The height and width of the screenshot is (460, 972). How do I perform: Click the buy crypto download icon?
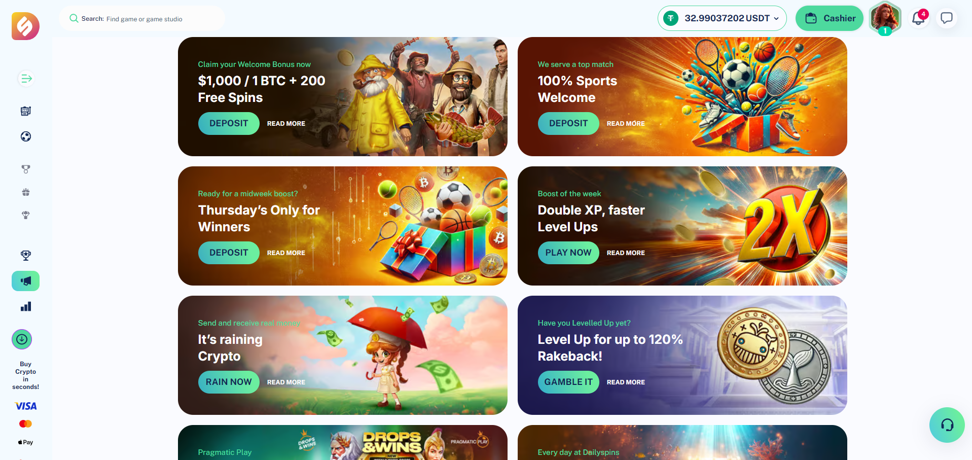[x=22, y=339]
